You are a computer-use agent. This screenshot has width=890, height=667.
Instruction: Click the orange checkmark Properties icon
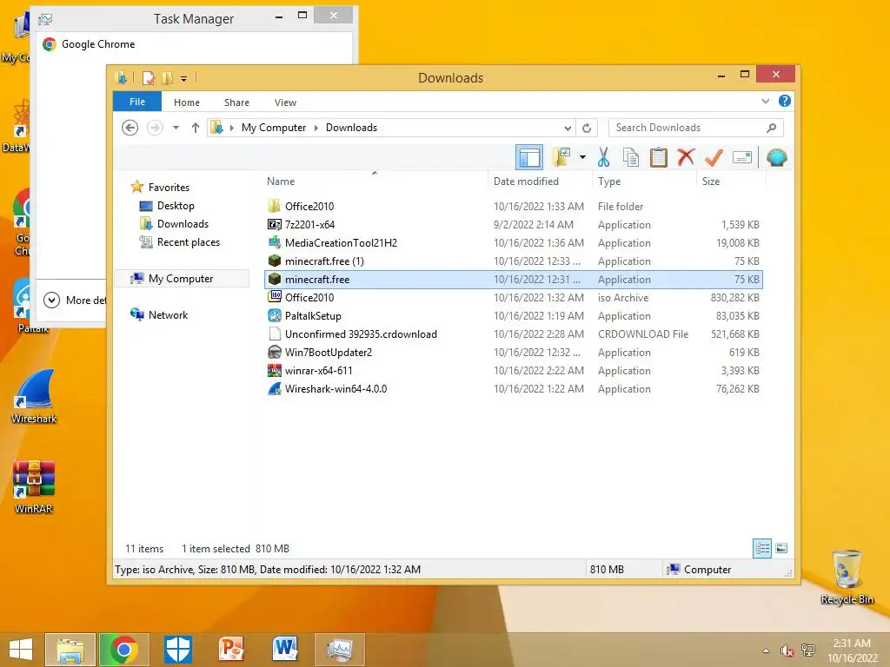point(714,157)
